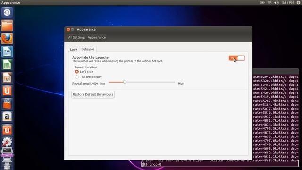302x170 pixels.
Task: Open the sound volume indicator
Action: click(277, 2)
